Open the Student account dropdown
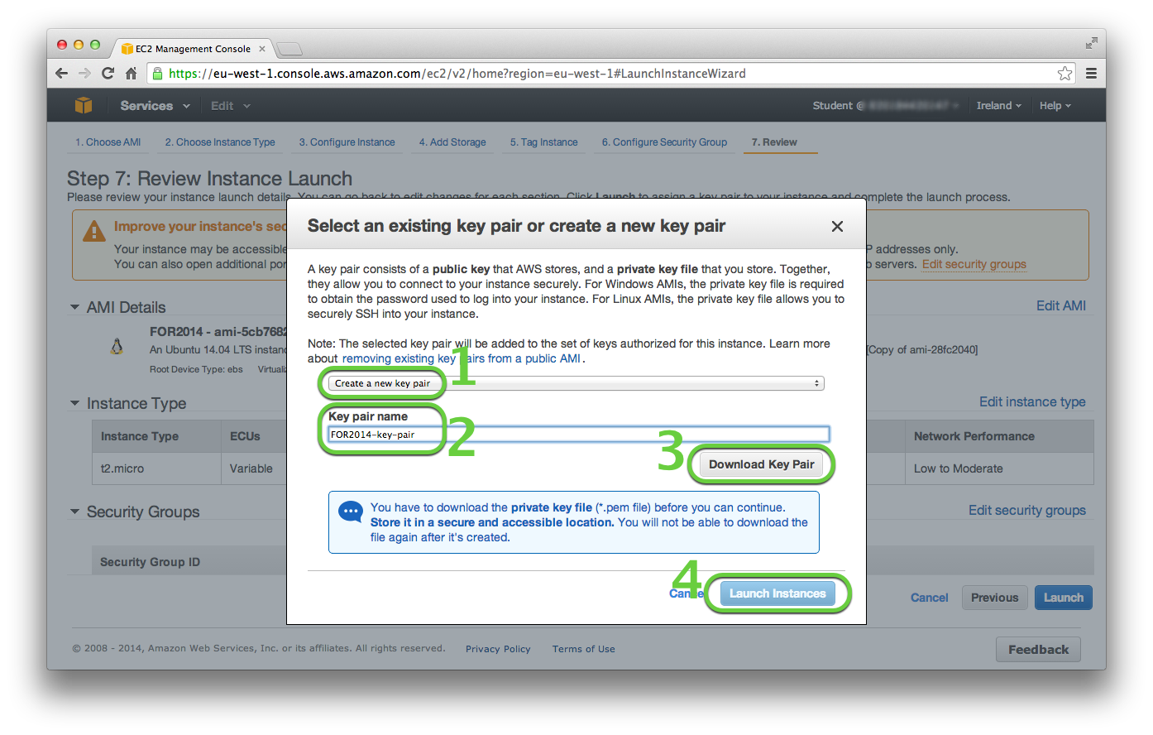The height and width of the screenshot is (735, 1153). [886, 105]
